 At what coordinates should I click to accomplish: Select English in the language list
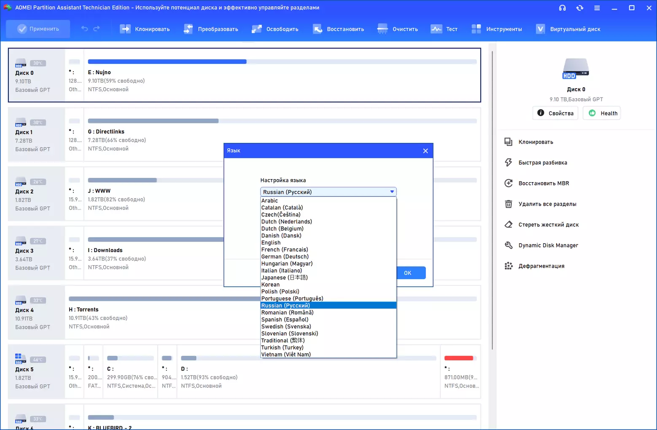(328, 242)
